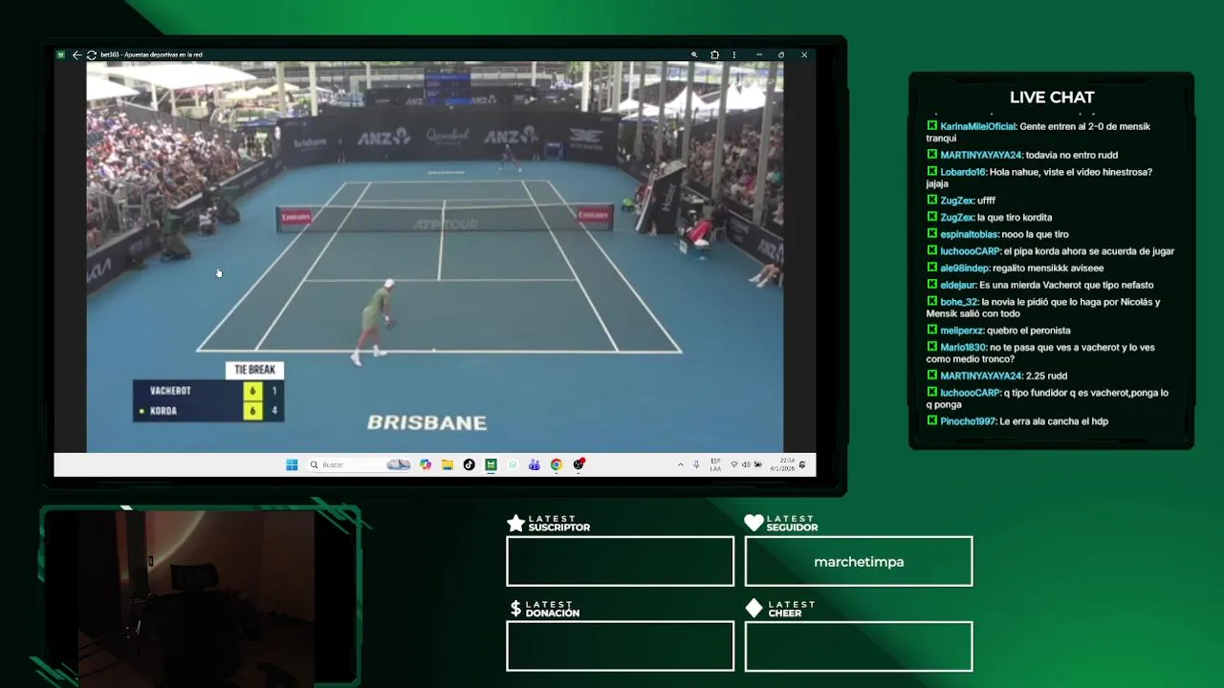Open File Explorer from the taskbar
1224x688 pixels.
[x=447, y=464]
